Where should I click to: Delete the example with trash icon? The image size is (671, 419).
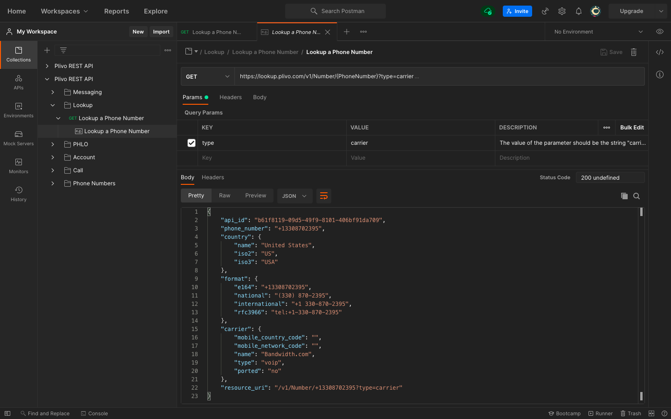point(634,52)
